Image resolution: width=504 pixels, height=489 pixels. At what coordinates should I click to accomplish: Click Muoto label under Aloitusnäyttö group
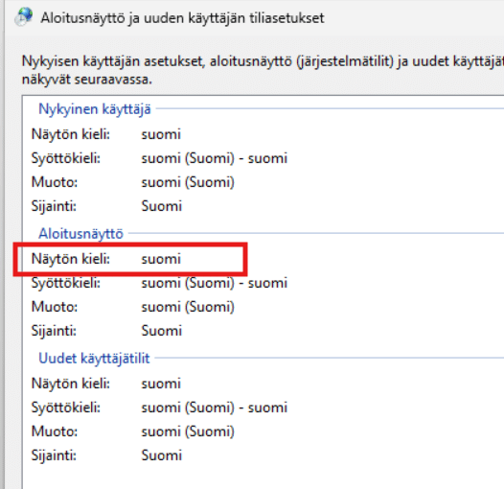[55, 307]
